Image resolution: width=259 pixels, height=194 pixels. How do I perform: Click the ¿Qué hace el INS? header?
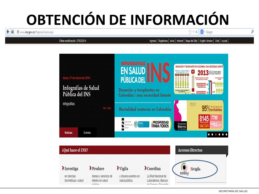[115, 150]
